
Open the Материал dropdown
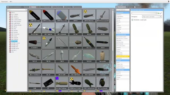click(152, 17)
